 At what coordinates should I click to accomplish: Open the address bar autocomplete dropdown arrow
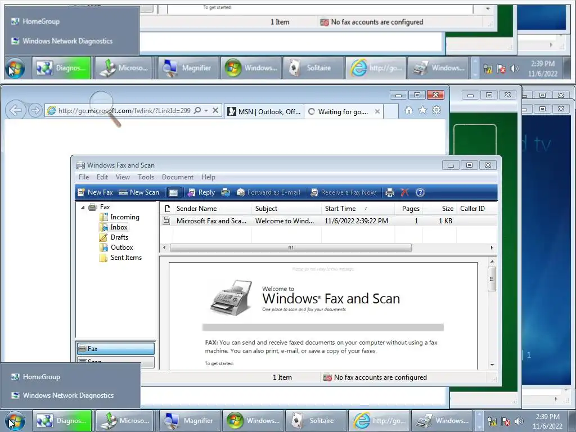[206, 111]
